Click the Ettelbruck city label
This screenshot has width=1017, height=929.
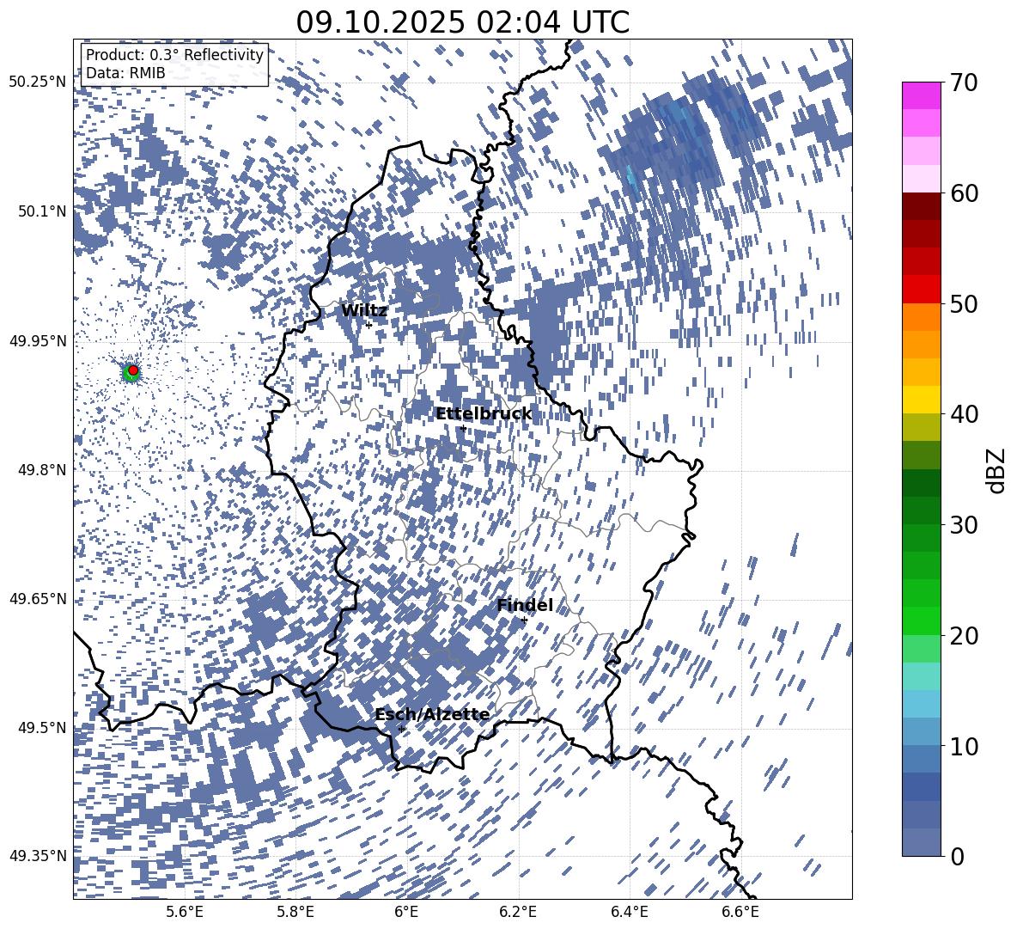coord(484,414)
